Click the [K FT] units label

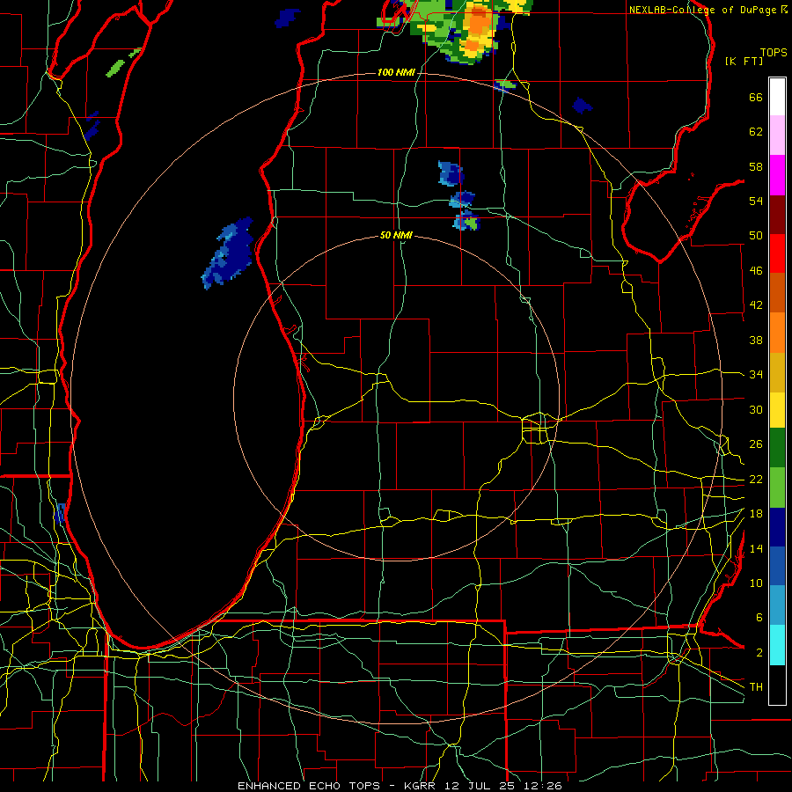744,62
